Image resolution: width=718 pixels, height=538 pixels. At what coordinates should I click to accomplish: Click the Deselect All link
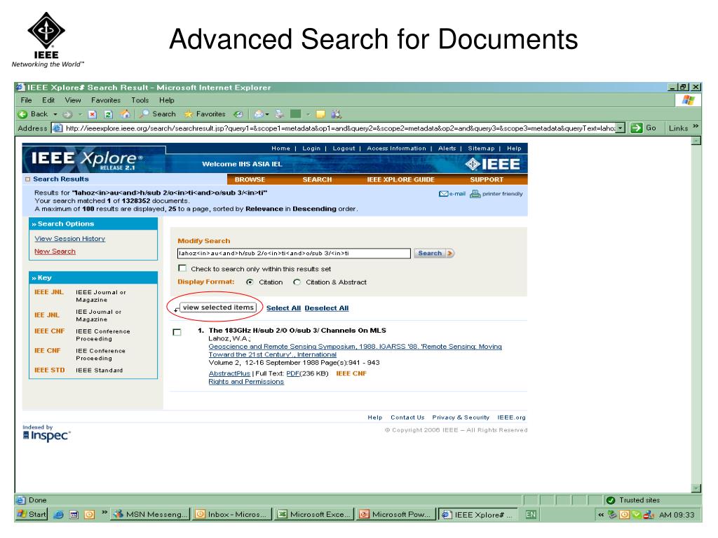tap(327, 308)
